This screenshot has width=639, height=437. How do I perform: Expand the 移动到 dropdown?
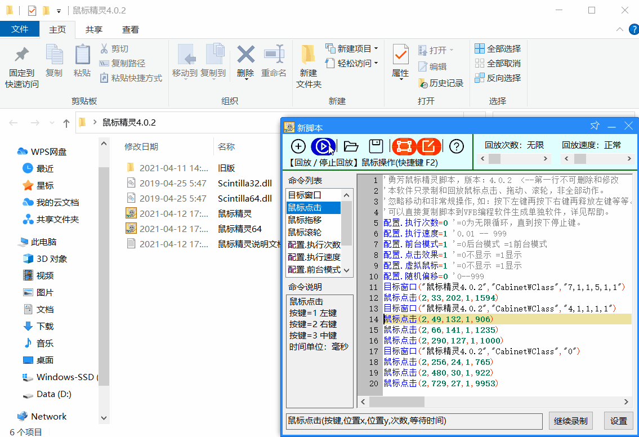(185, 78)
